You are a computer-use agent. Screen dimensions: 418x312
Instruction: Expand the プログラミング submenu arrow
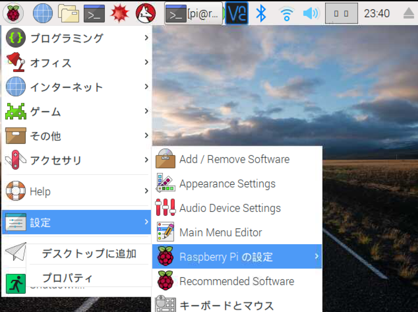point(146,38)
